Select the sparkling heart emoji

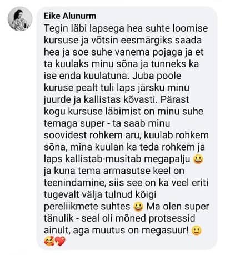pos(61,241)
